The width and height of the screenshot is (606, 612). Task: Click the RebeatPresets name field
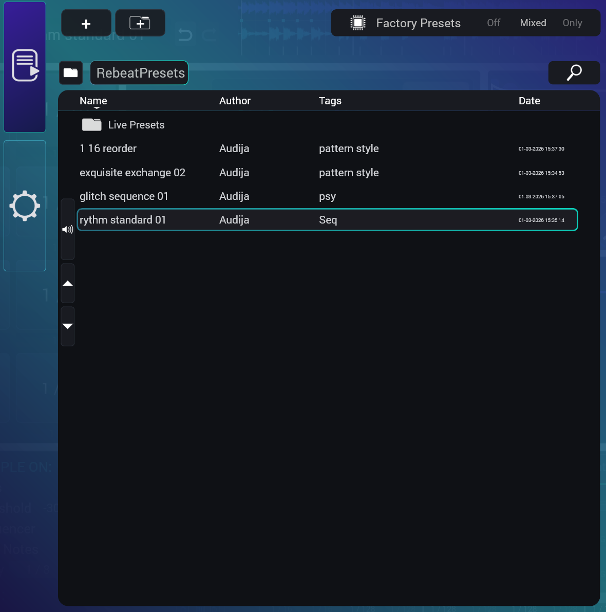[139, 72]
